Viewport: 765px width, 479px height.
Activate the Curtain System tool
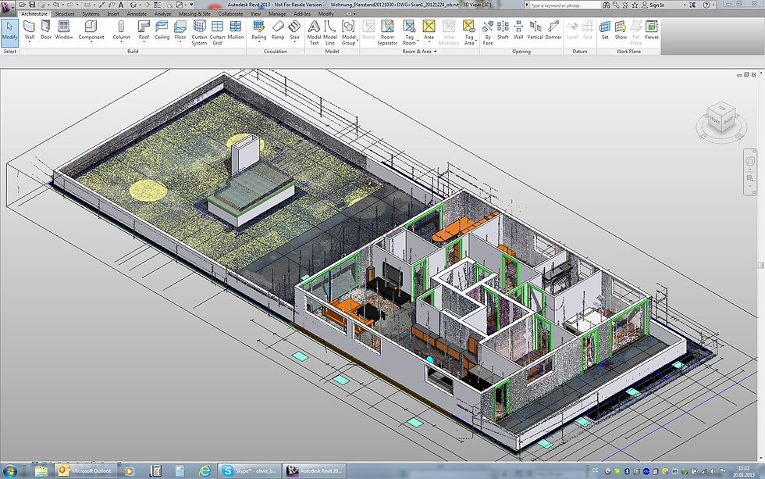199,33
